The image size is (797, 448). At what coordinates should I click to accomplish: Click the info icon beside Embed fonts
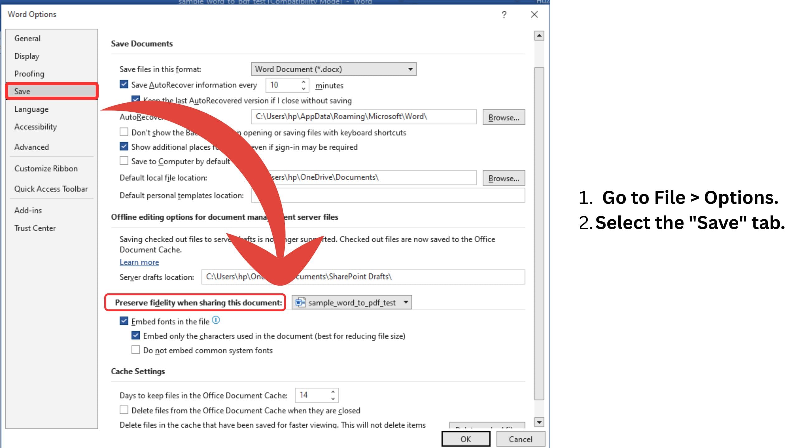pos(216,320)
